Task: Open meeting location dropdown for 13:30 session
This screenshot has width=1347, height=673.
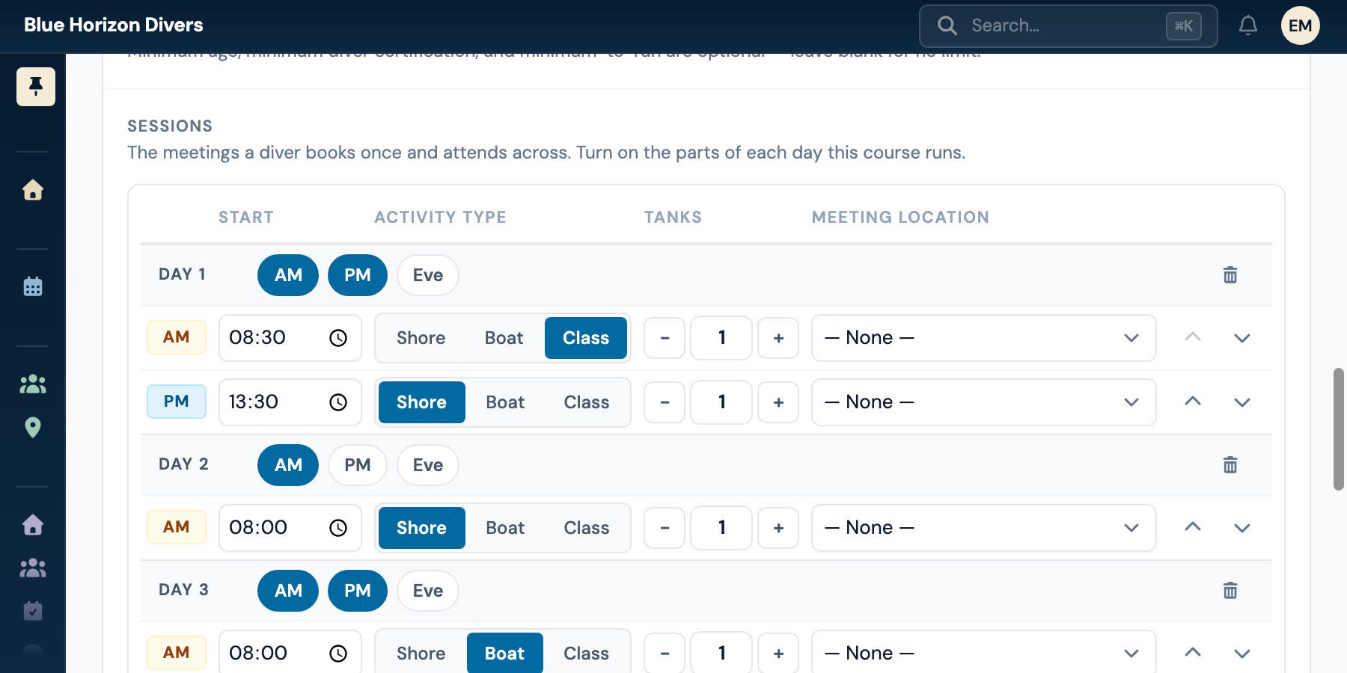Action: pyautogui.click(x=984, y=402)
